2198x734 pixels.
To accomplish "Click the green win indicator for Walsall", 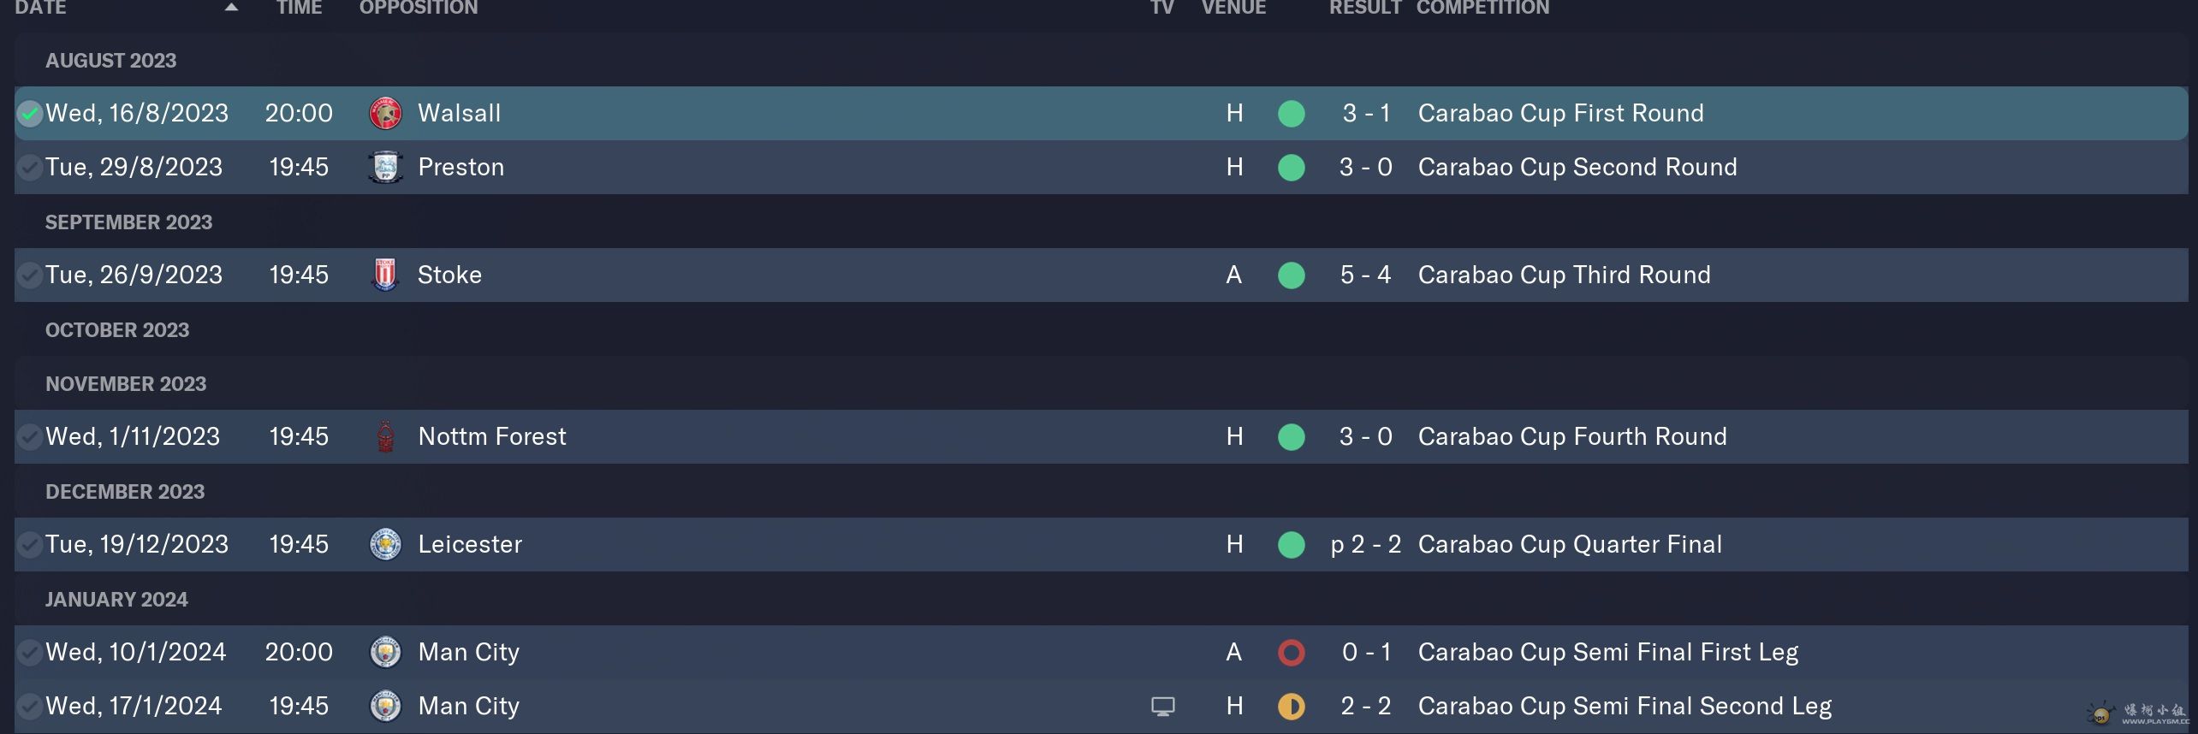I will [x=1291, y=113].
